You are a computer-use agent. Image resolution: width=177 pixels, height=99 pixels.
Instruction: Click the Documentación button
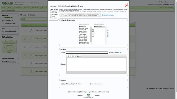[73, 92]
